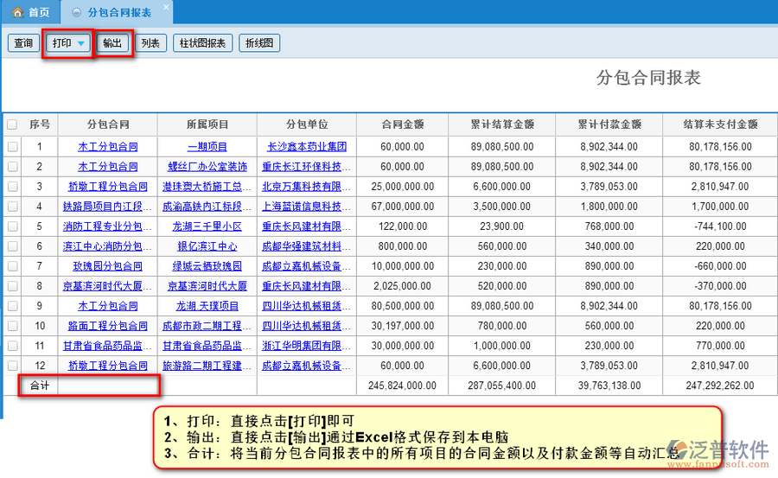Open the 一期项目 project link
Screen dimensions: 778x478
pyautogui.click(x=207, y=147)
